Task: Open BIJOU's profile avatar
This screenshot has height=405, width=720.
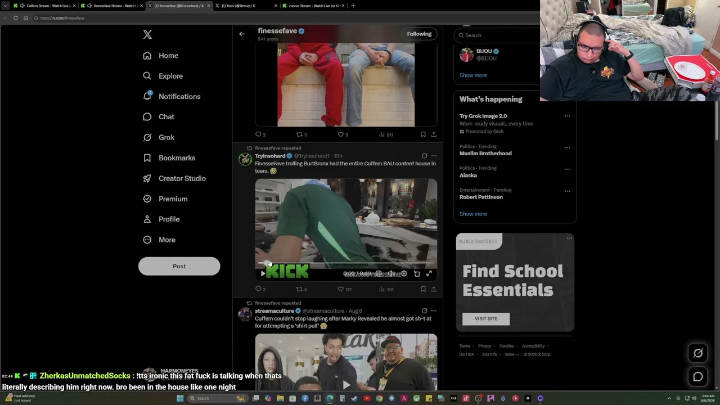Action: coord(466,55)
